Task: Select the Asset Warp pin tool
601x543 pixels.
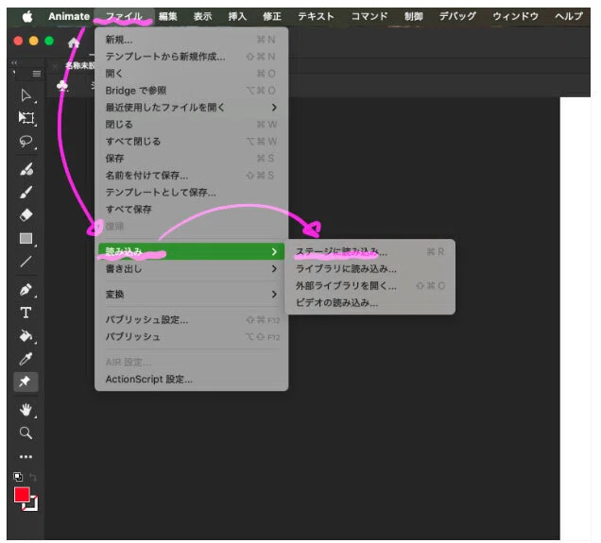Action: [x=26, y=382]
